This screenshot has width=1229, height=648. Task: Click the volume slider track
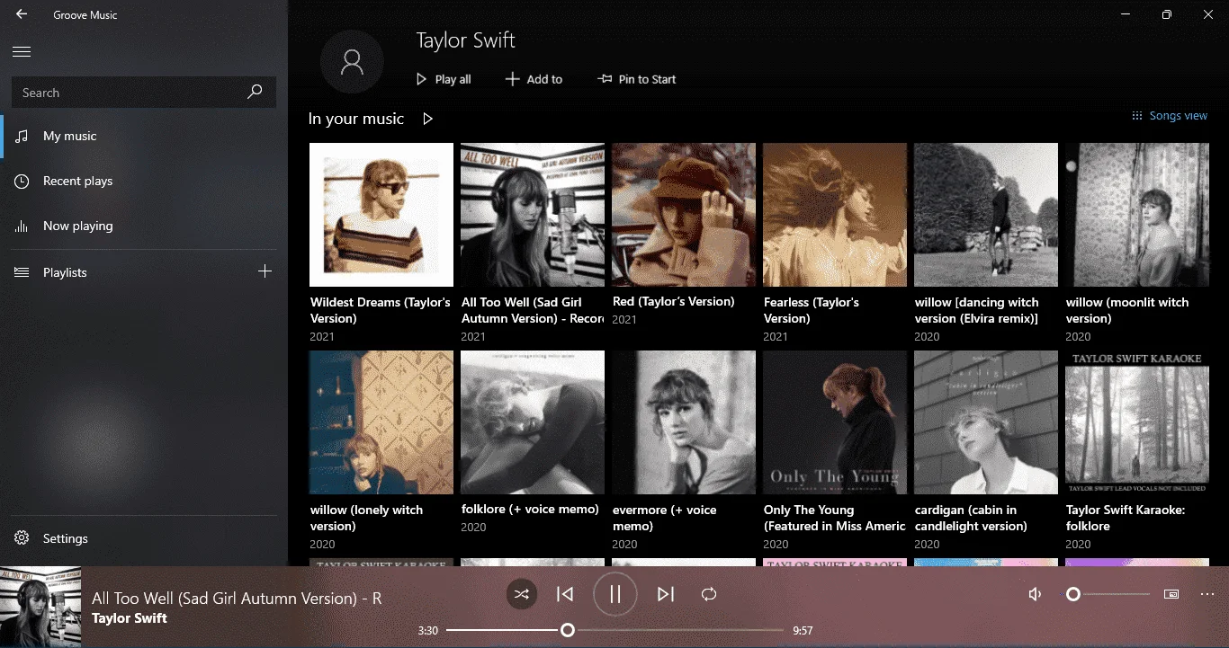(x=1108, y=594)
